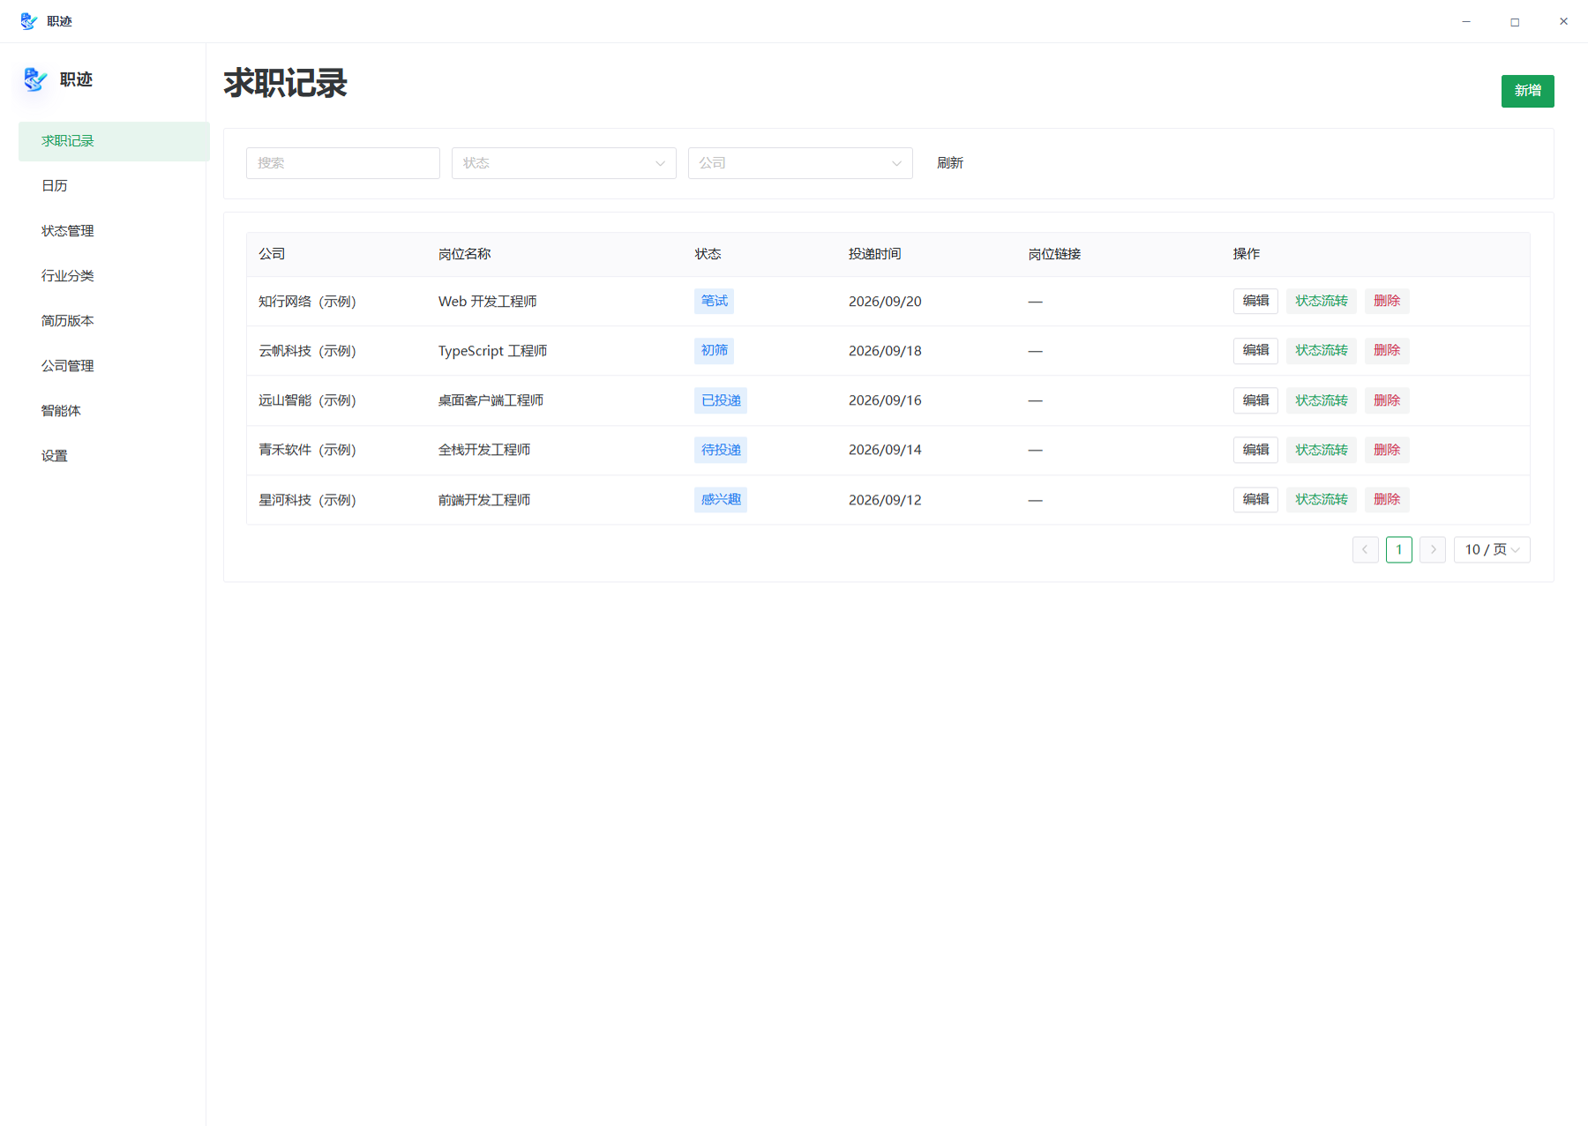This screenshot has width=1588, height=1126.
Task: Open 行业分类 in the sidebar
Action: pos(114,276)
